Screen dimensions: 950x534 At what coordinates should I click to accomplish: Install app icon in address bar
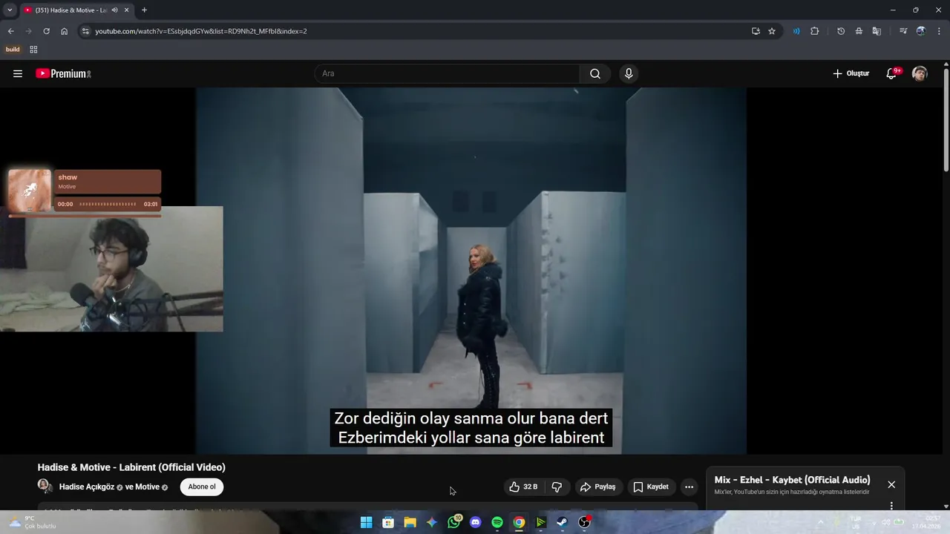pyautogui.click(x=756, y=31)
